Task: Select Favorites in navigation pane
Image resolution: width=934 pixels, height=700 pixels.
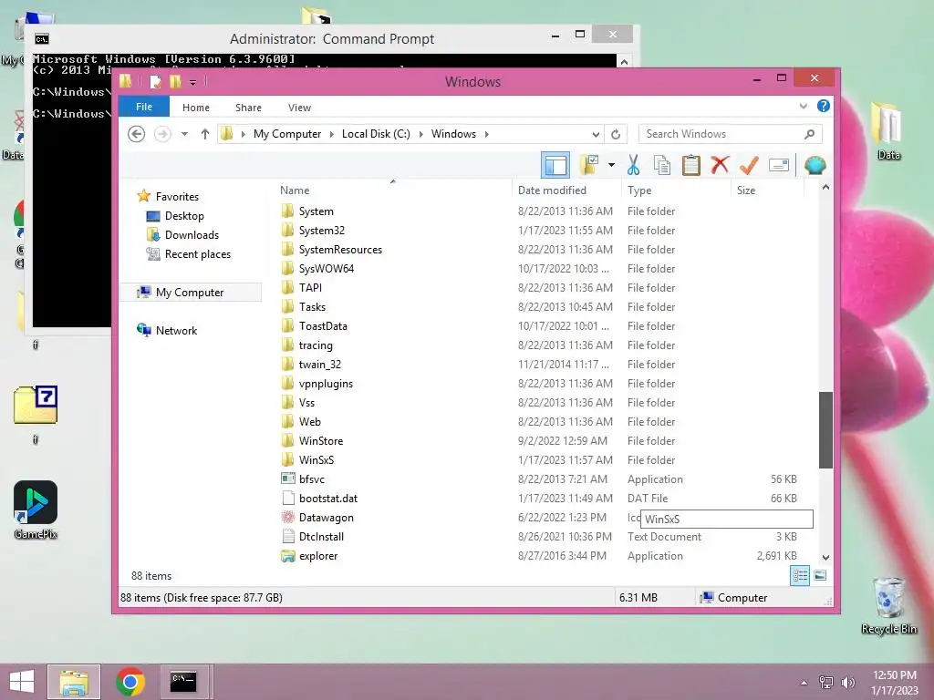Action: [x=177, y=197]
